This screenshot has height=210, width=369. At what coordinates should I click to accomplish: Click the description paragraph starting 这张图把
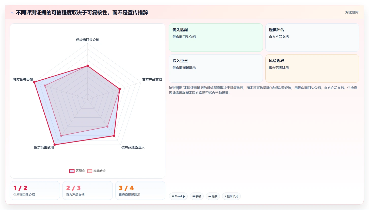pos(263,90)
